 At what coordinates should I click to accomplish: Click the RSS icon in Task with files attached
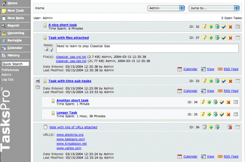point(220,69)
